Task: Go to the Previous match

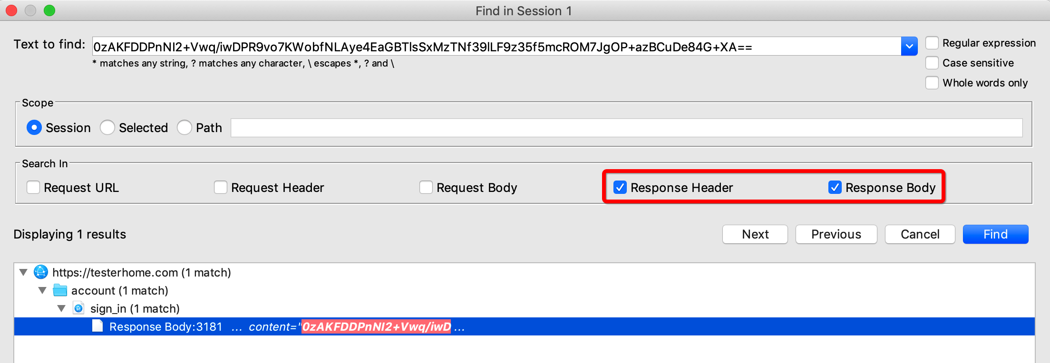Action: tap(836, 234)
